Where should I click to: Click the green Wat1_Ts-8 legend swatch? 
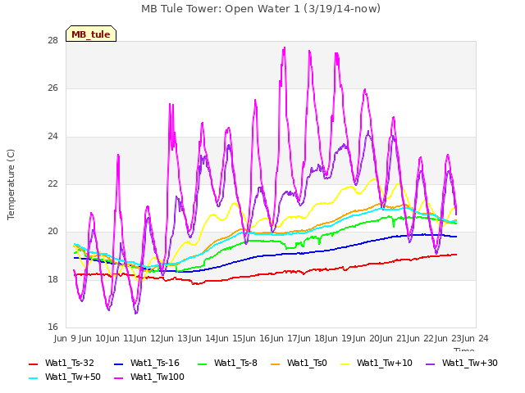pos(203,364)
